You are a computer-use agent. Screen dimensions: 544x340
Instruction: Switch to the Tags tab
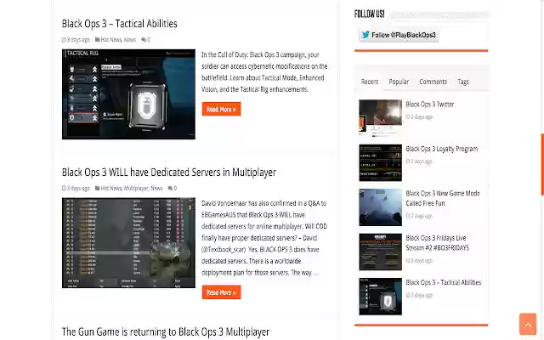click(463, 82)
